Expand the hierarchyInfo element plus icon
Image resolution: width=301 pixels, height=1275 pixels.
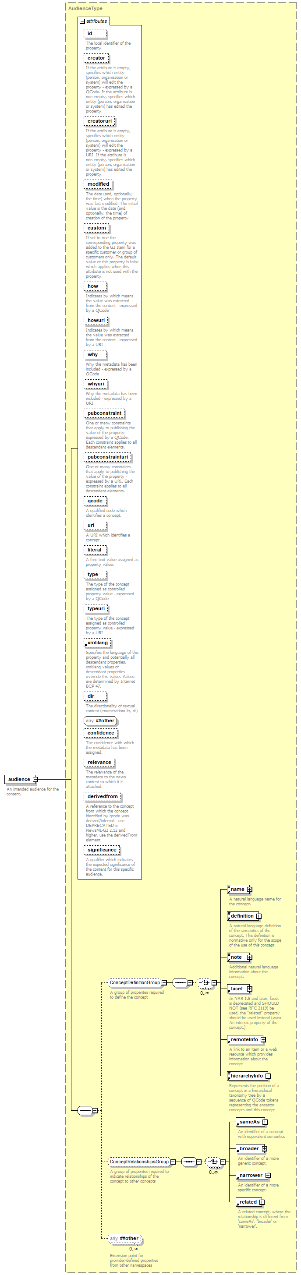point(268,1076)
